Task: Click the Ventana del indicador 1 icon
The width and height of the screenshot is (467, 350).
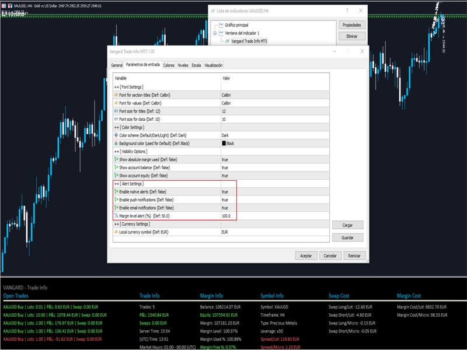Action: [x=221, y=33]
